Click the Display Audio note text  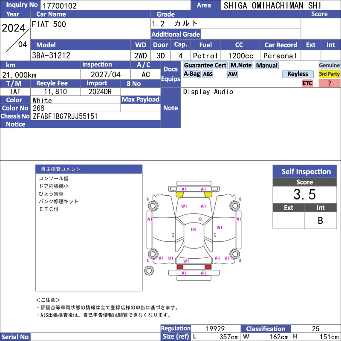[x=208, y=92]
